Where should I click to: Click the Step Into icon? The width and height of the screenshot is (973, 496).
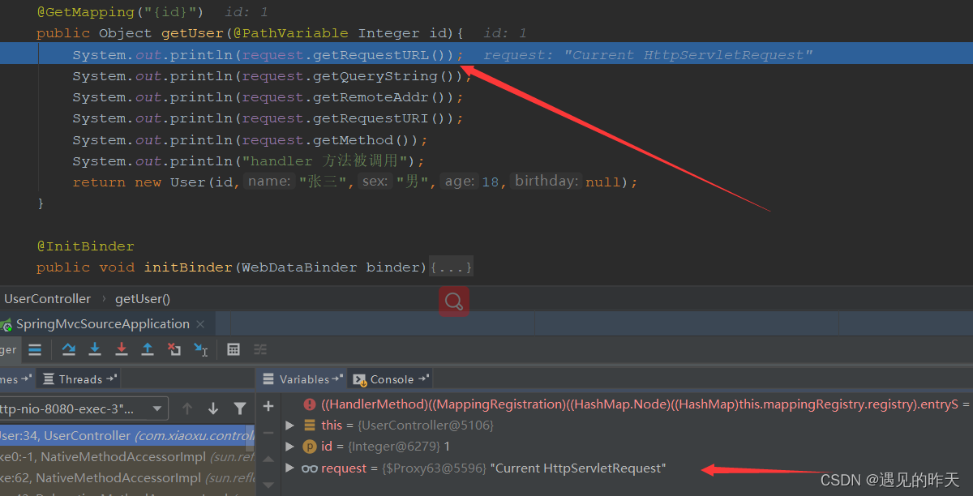click(95, 349)
